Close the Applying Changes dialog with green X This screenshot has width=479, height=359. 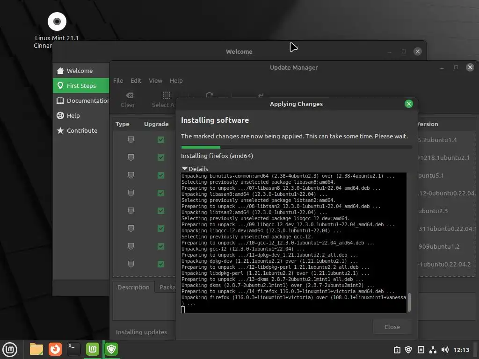point(409,104)
